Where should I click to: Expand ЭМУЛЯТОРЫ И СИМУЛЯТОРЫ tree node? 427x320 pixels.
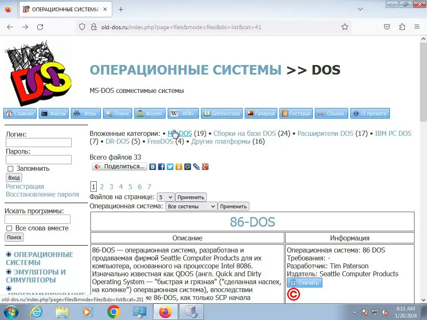9,272
